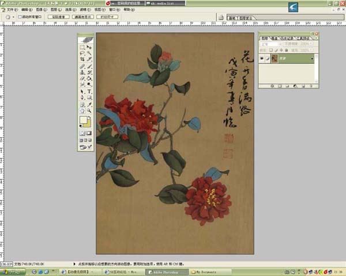346x276 pixels.
Task: Select the Healing Brush tool
Action: 82,67
